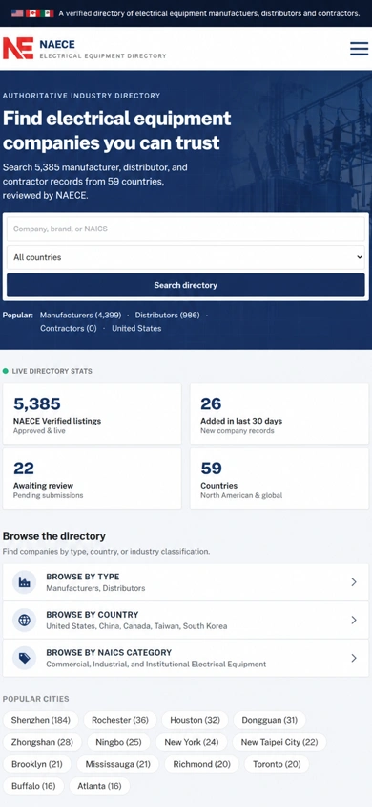372x807 pixels.
Task: Click NAECE Electrical Equipment Directory title
Action: coord(103,50)
